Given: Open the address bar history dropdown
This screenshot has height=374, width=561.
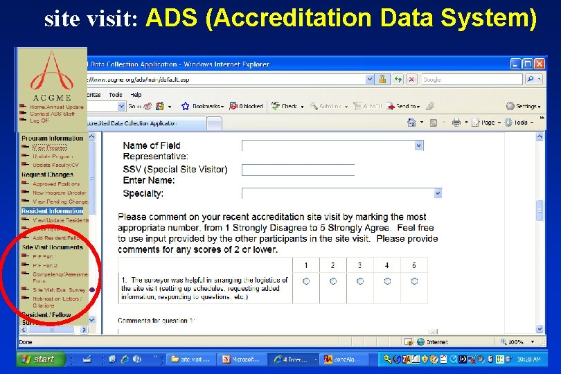Looking at the screenshot, I should tap(370, 79).
